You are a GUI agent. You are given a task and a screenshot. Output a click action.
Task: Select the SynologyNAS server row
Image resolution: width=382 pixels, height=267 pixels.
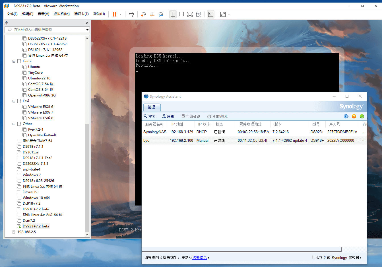pyautogui.click(x=254, y=132)
